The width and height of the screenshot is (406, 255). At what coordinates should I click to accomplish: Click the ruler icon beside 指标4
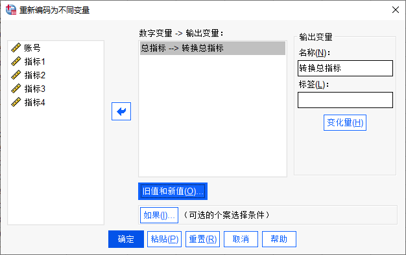[x=16, y=102]
